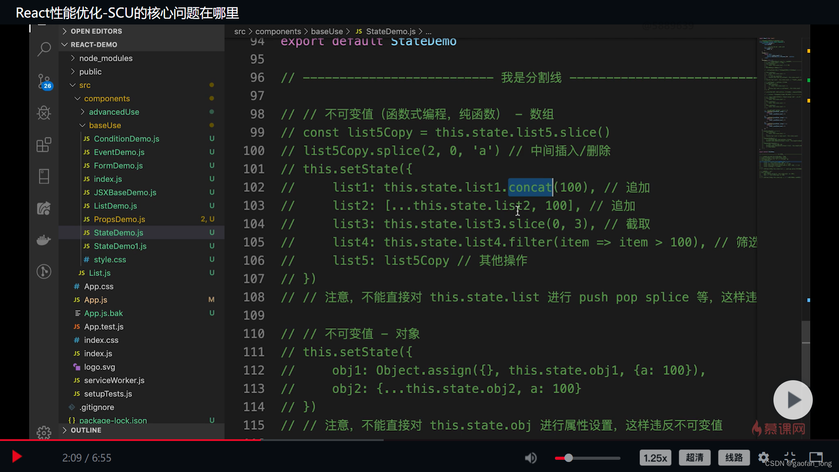Open the Extensions view icon
Image resolution: width=839 pixels, height=472 pixels.
tap(44, 145)
